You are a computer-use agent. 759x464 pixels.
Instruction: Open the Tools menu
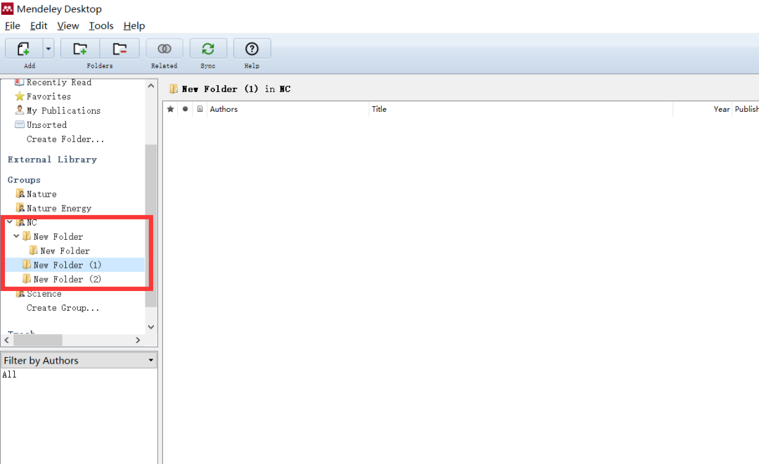(101, 26)
